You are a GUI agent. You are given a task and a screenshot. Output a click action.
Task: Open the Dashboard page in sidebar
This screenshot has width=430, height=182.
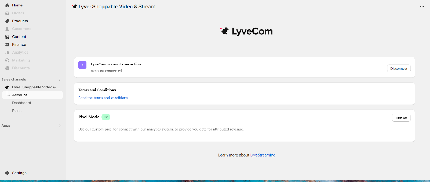pyautogui.click(x=21, y=103)
